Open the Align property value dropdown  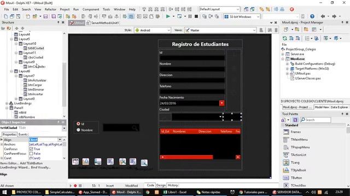pyautogui.click(x=60, y=140)
